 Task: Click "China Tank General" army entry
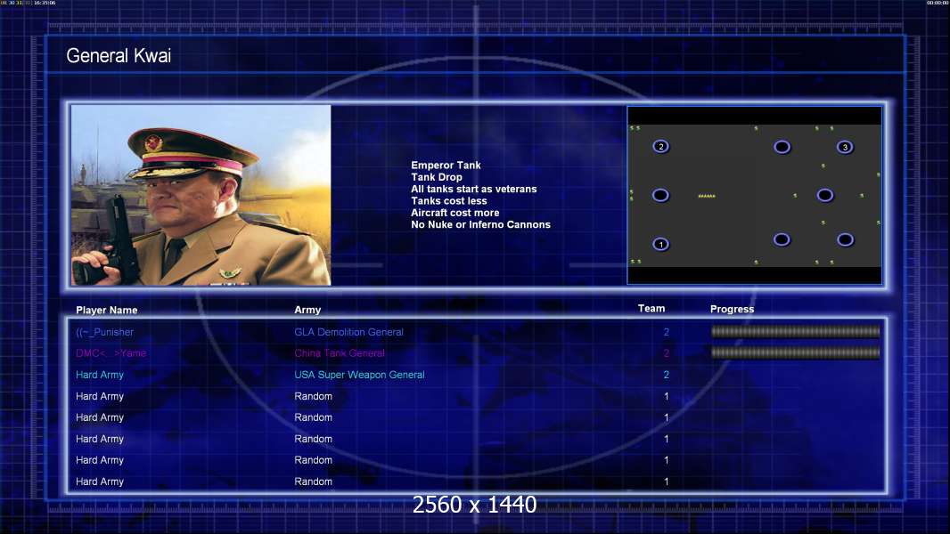coord(340,353)
